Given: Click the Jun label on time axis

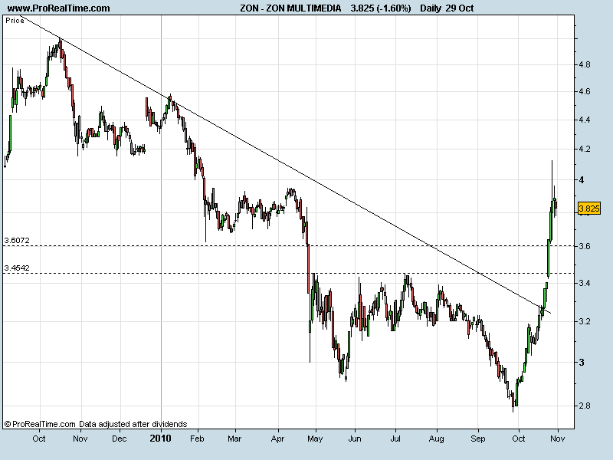Looking at the screenshot, I should click(355, 439).
